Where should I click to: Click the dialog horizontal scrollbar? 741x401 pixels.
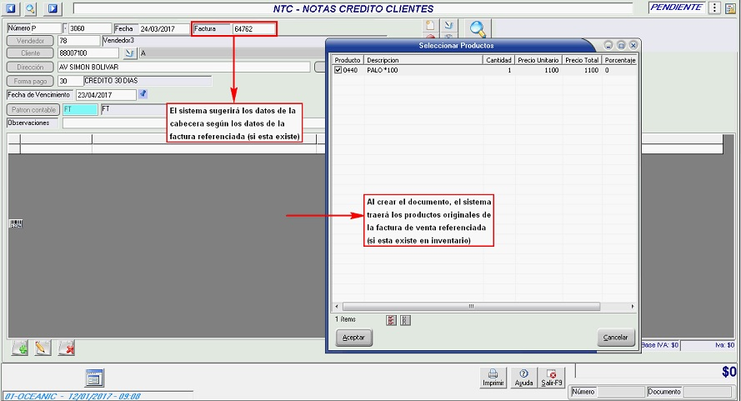[x=485, y=306]
